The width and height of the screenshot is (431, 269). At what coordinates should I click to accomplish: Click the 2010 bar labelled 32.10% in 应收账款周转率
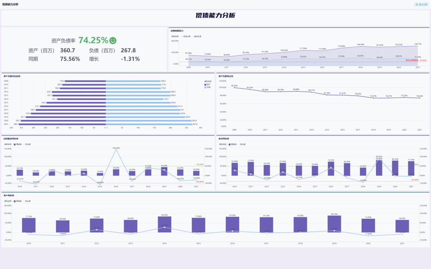click(x=20, y=173)
